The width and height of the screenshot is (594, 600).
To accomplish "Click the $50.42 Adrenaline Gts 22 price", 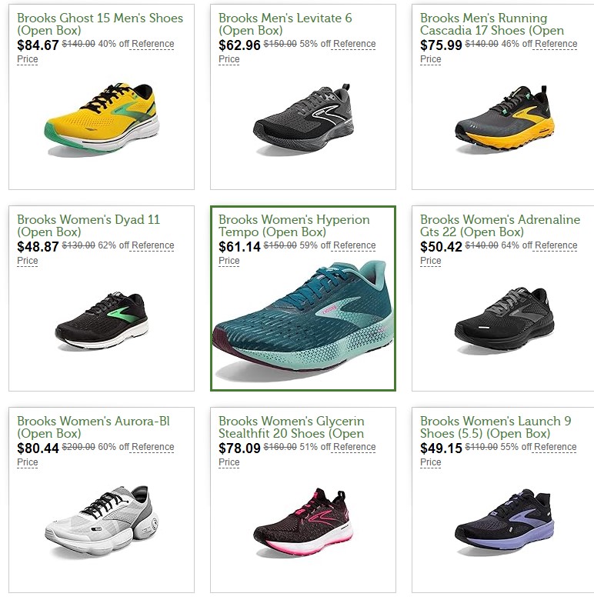I will [441, 247].
